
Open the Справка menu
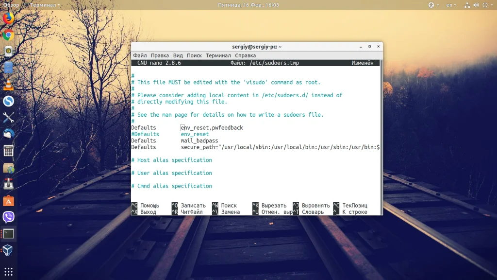(x=245, y=55)
